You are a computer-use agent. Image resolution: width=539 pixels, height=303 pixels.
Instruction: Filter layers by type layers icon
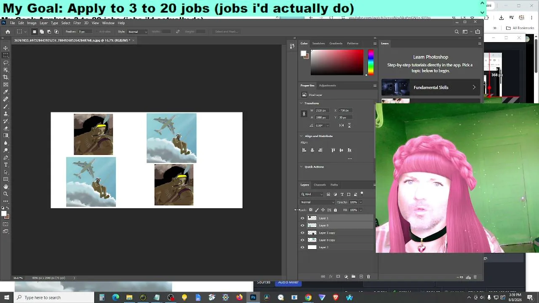342,194
